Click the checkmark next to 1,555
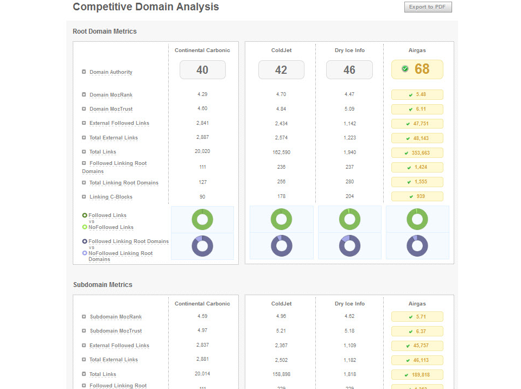This screenshot has width=521, height=389. (409, 182)
